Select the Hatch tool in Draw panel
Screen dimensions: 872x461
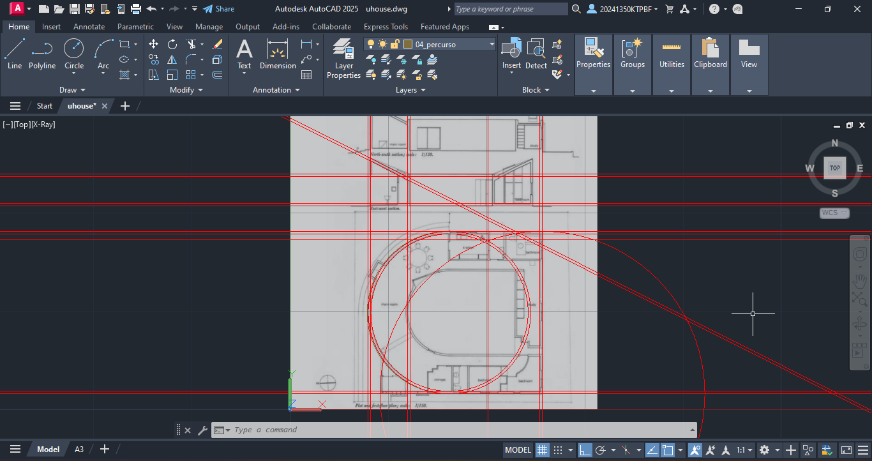point(124,75)
